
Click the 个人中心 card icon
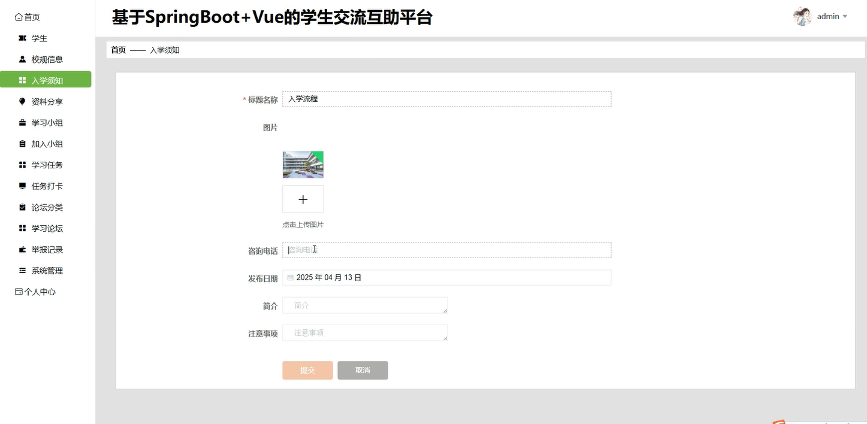pos(19,292)
